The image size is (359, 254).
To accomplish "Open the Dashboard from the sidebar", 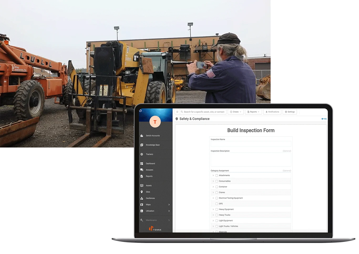I will 142,163.
